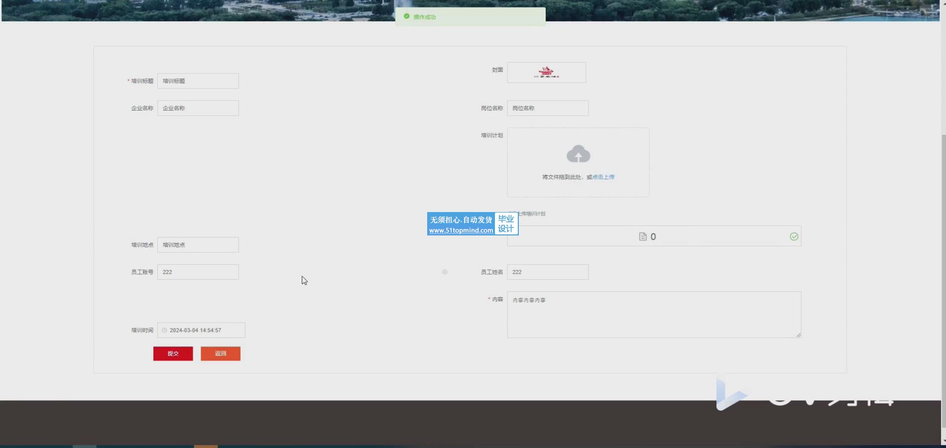
Task: Open the 培训时间 date-time picker
Action: click(201, 330)
